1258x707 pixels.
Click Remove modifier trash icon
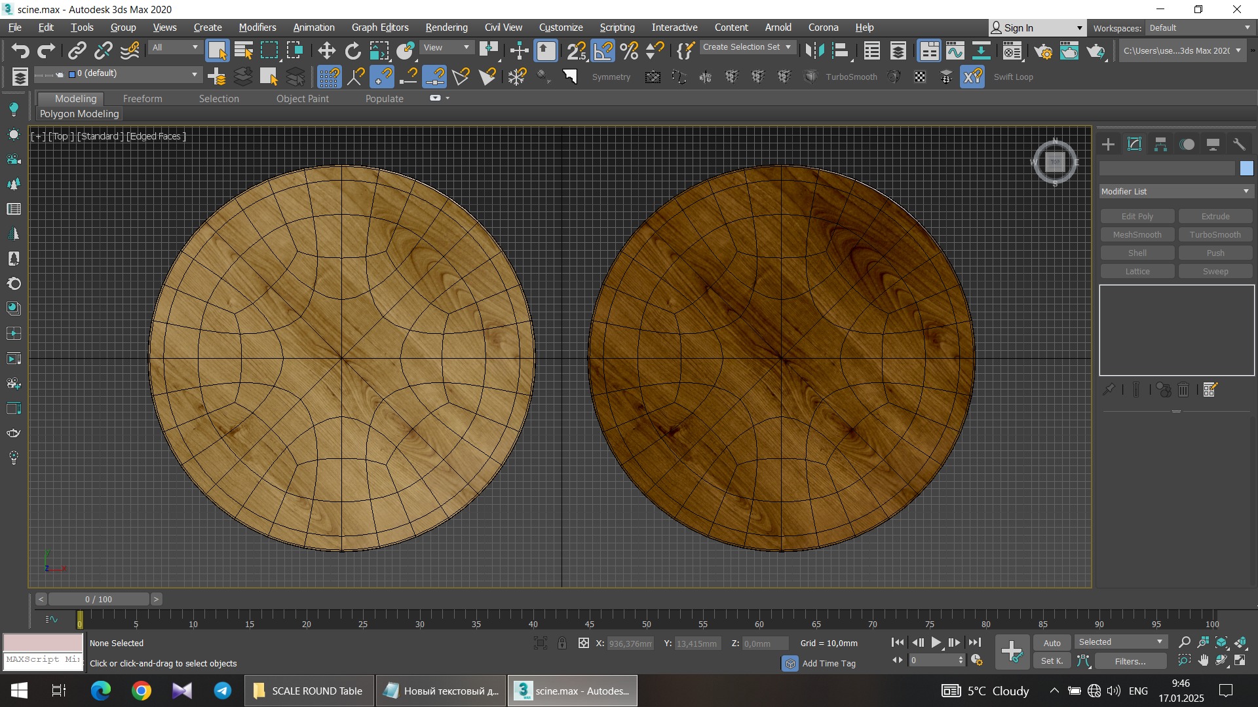(x=1183, y=390)
